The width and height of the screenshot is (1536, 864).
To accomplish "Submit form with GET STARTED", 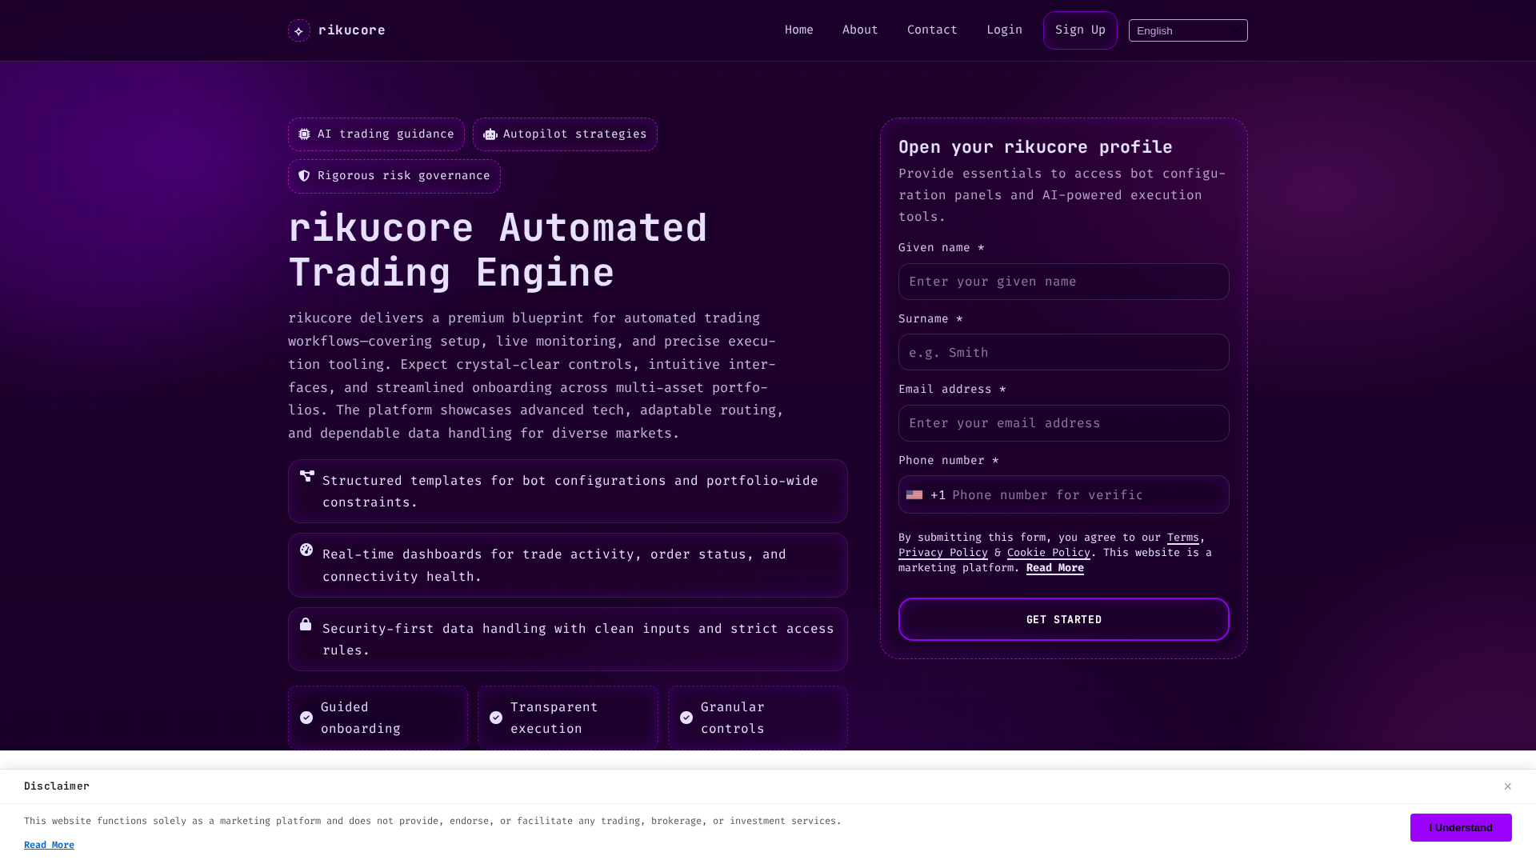I will tap(1064, 619).
